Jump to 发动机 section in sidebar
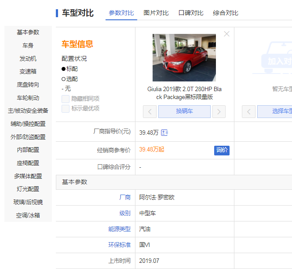Image resolution: width=292 pixels, height=269 pixels. [28, 59]
